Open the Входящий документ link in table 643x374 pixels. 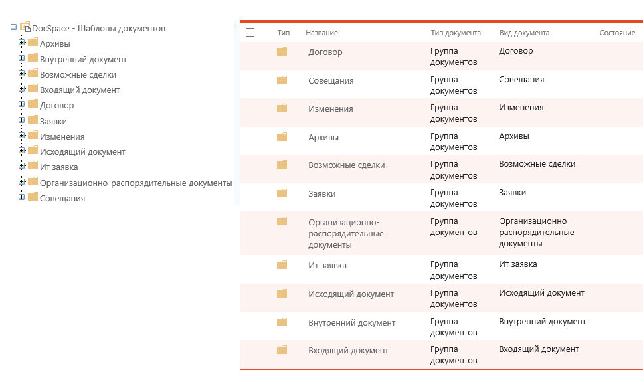coord(348,351)
